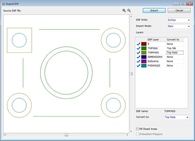
Task: Click the teal PADHOLES color swatch
Action: (144, 66)
